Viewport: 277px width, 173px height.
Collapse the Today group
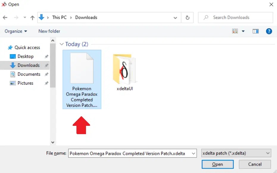click(61, 44)
